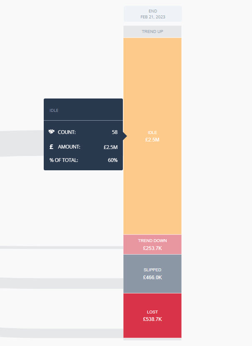Image resolution: width=252 pixels, height=346 pixels.
Task: Select the grey Slipped £466.0K segment
Action: 152,274
